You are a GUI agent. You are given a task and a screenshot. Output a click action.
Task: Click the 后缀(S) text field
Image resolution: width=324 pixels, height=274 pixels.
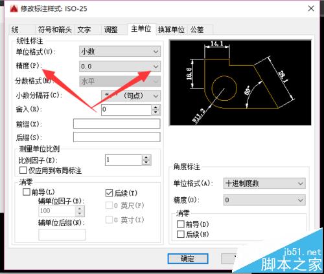pos(117,137)
